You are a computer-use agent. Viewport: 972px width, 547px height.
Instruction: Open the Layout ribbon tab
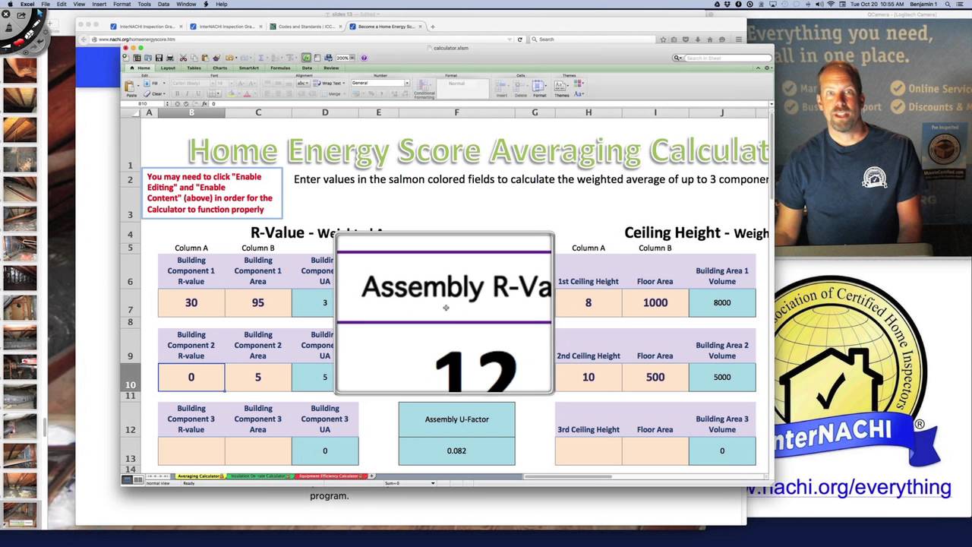[168, 68]
